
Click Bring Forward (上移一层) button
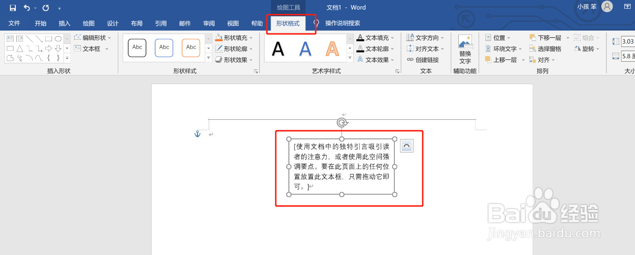500,60
